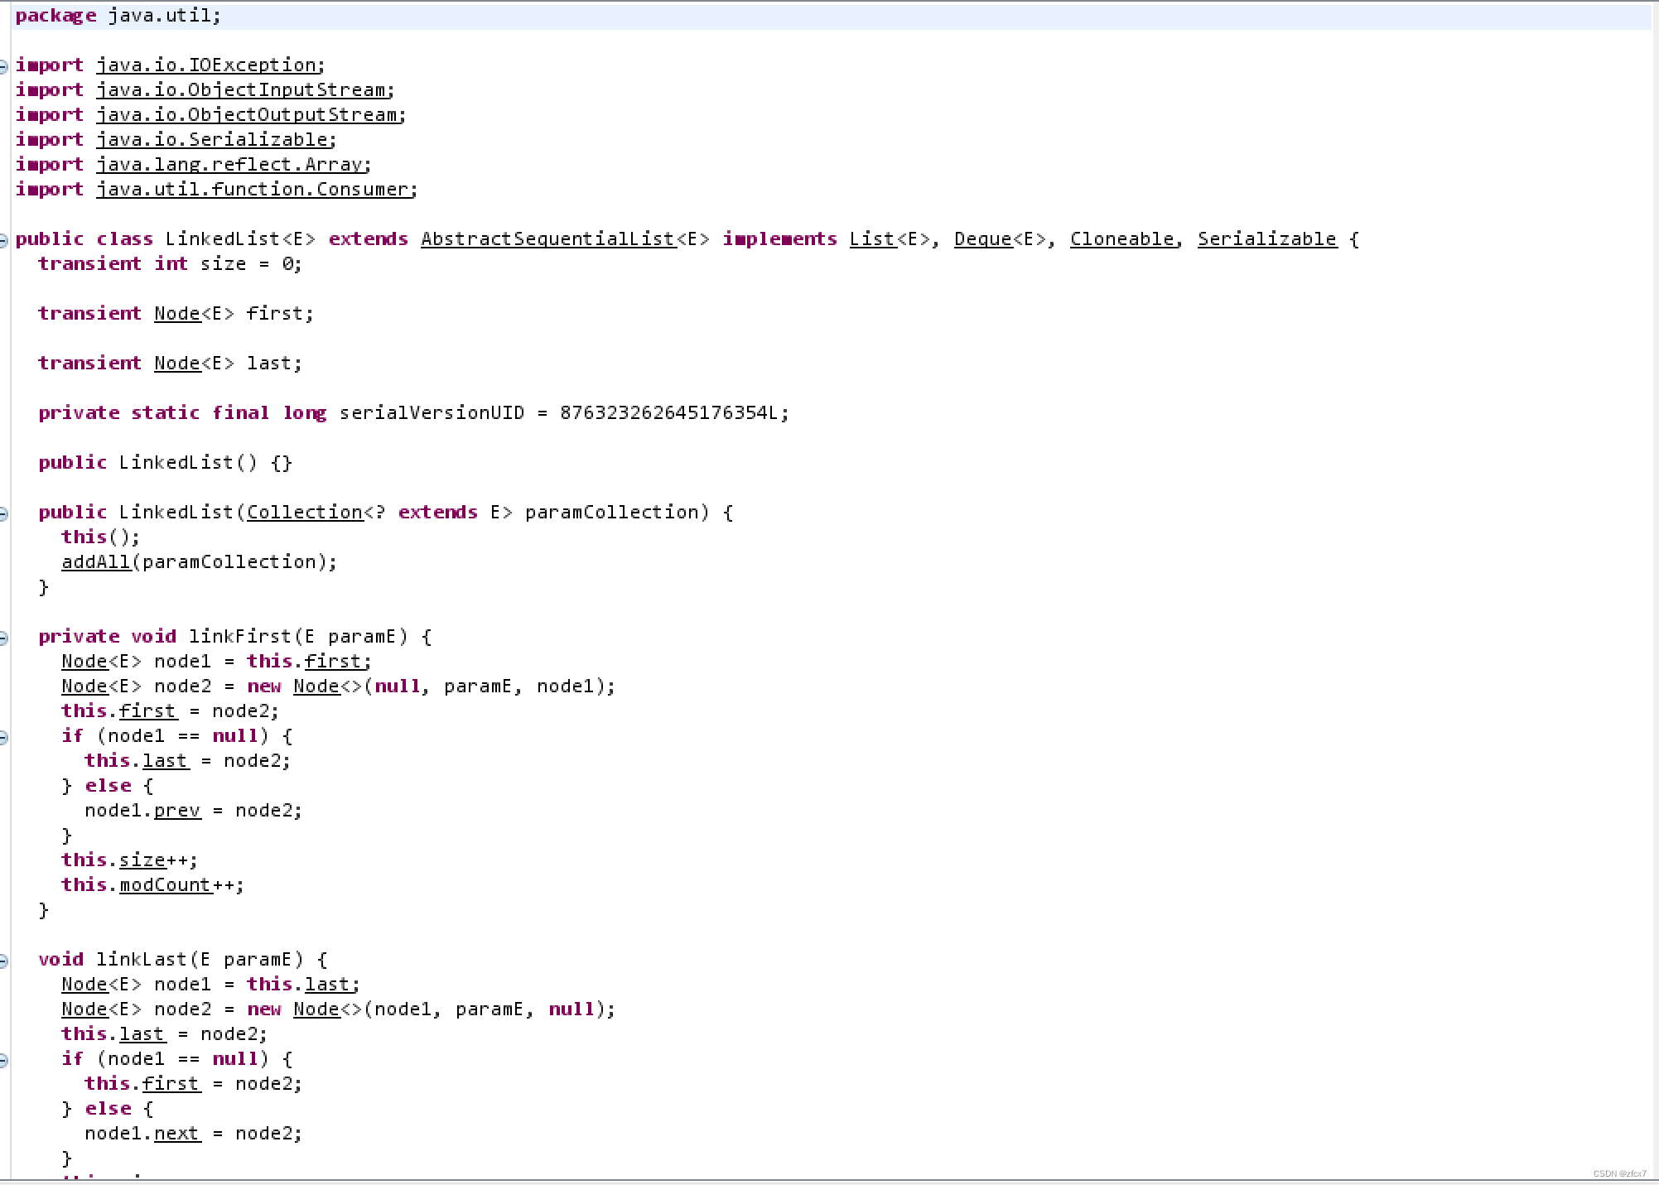Image resolution: width=1659 pixels, height=1185 pixels.
Task: Collapse the linkLast method fold marker
Action: pos(3,961)
